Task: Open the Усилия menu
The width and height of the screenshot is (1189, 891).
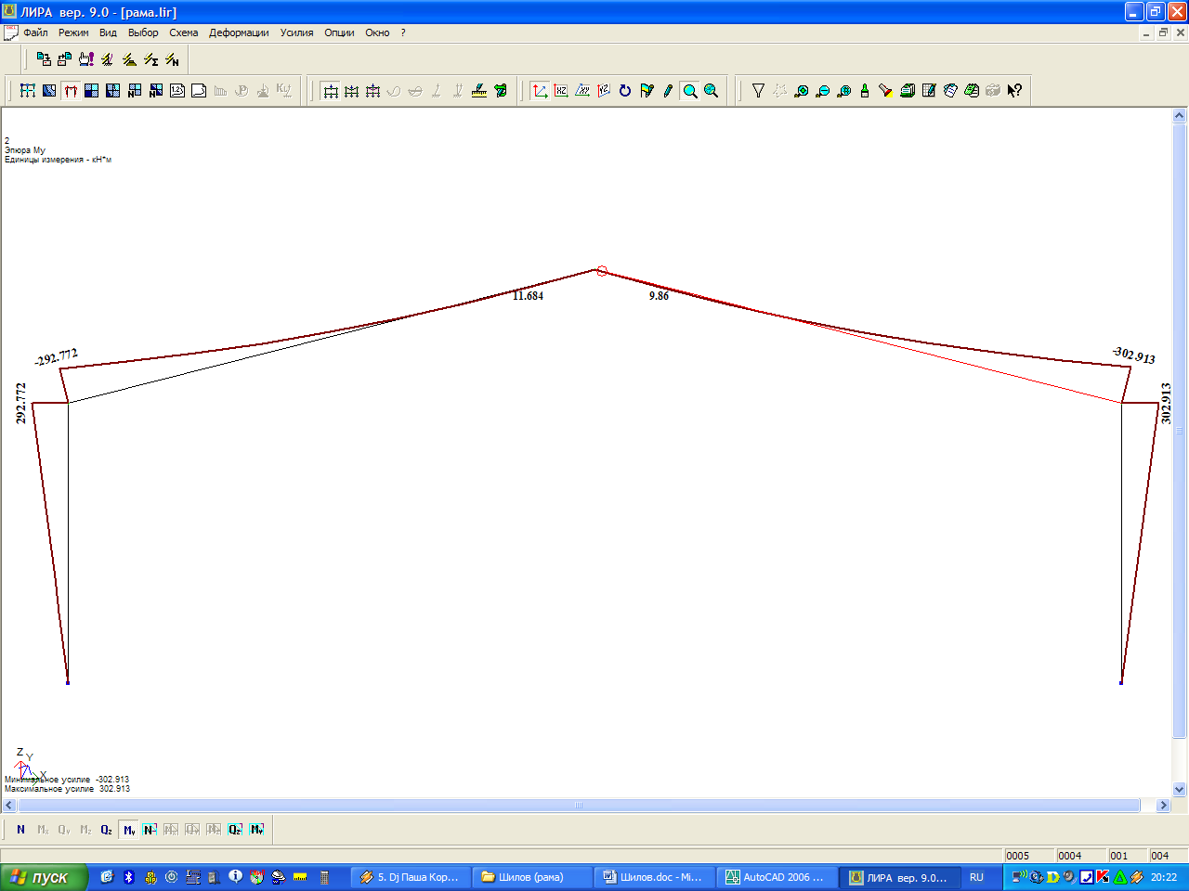Action: pos(296,32)
